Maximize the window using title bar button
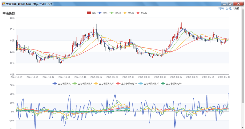245x129 pixels. point(230,4)
